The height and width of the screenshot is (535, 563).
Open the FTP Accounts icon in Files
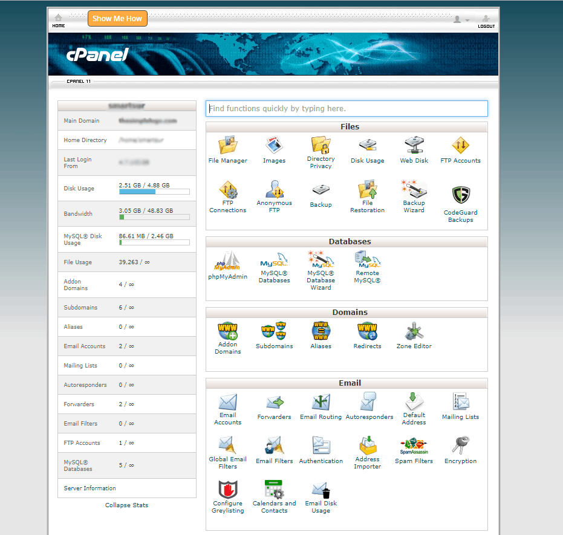point(461,145)
